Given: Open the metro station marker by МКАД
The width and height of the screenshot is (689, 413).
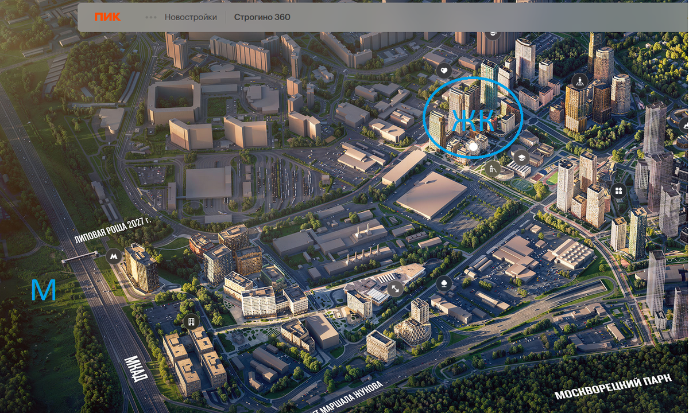Looking at the screenshot, I should [114, 257].
